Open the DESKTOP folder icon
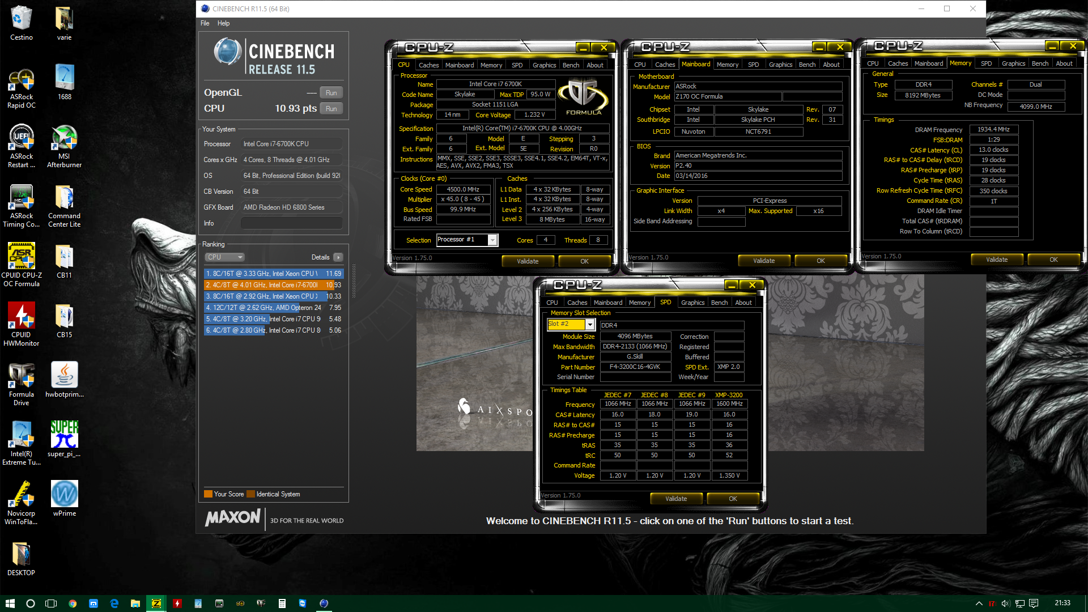The width and height of the screenshot is (1088, 612). [21, 559]
